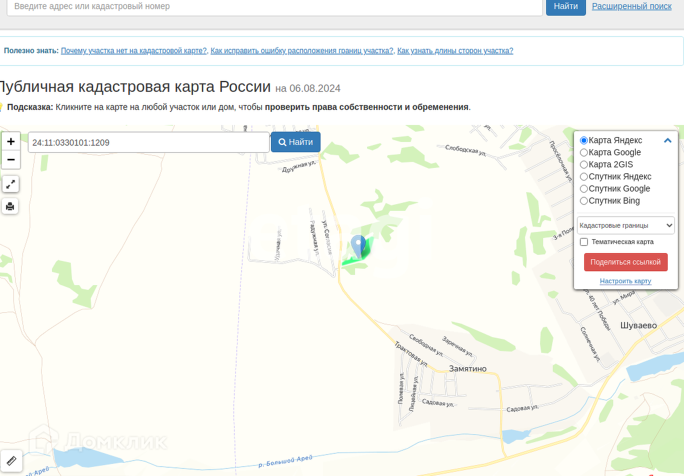The width and height of the screenshot is (684, 476).
Task: Select Карта 2GIS radio option
Action: coord(584,164)
